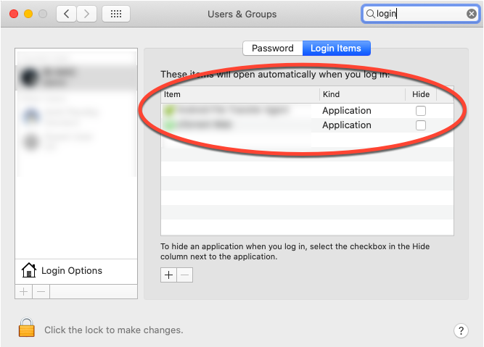Select the first login item row
The image size is (484, 347).
pos(239,111)
